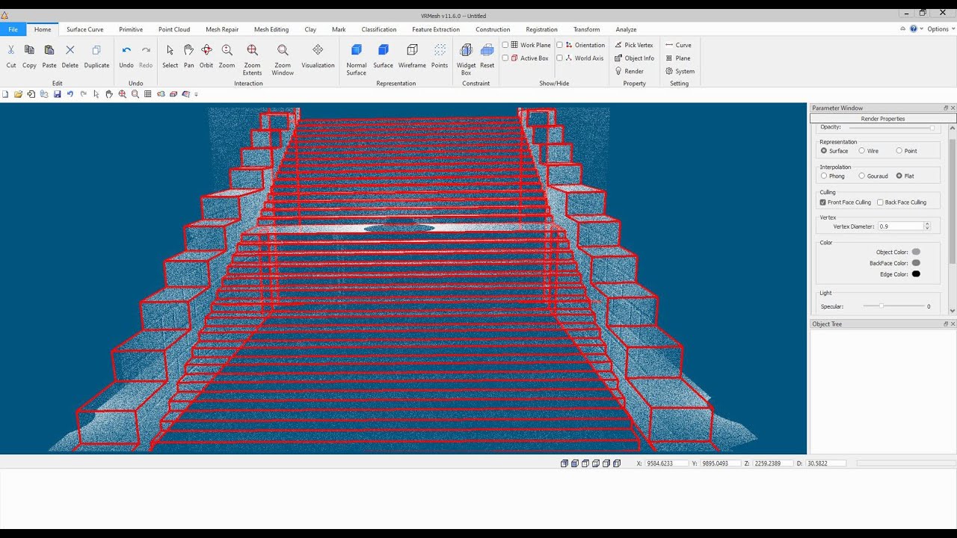Click the Object Info button
Viewport: 957px width, 538px height.
[634, 58]
